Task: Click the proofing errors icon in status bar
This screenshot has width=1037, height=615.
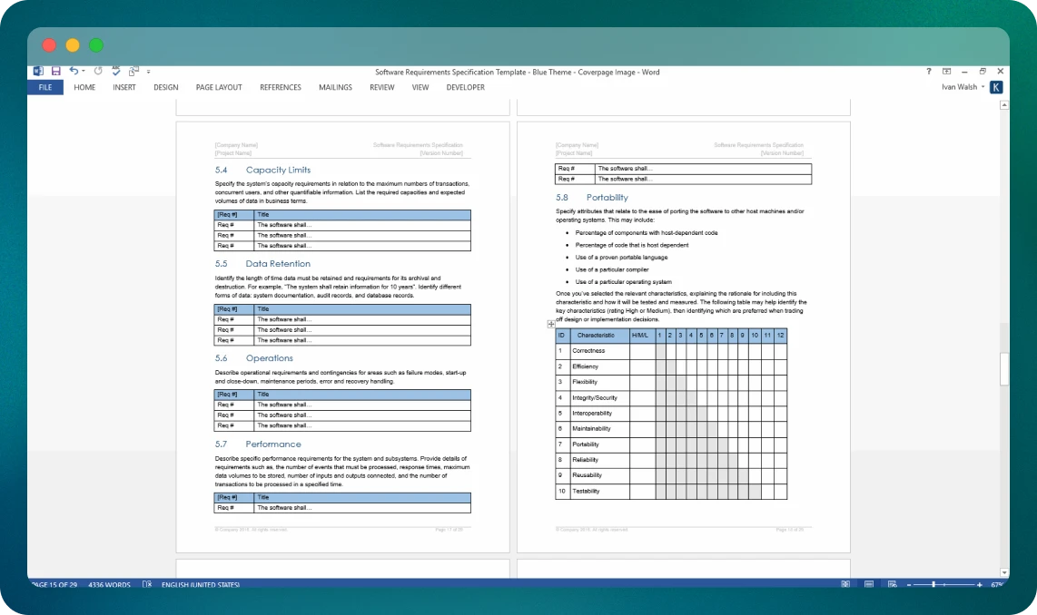Action: click(x=147, y=585)
